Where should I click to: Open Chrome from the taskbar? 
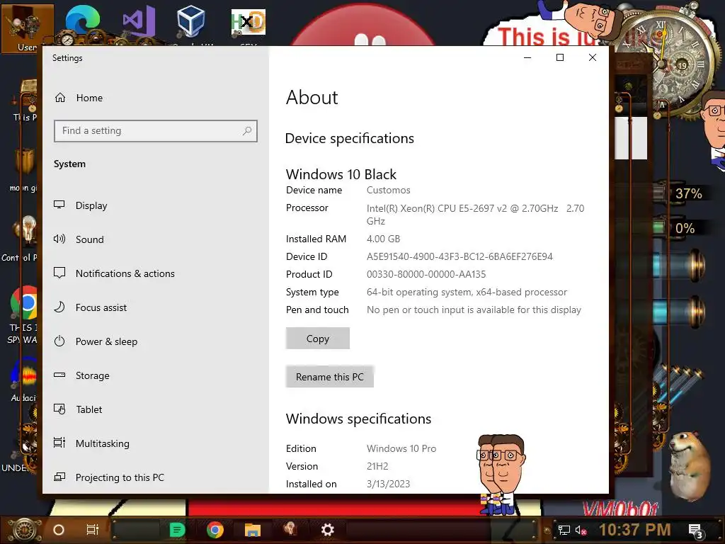pyautogui.click(x=215, y=530)
